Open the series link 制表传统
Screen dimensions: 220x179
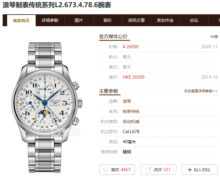(x=131, y=111)
